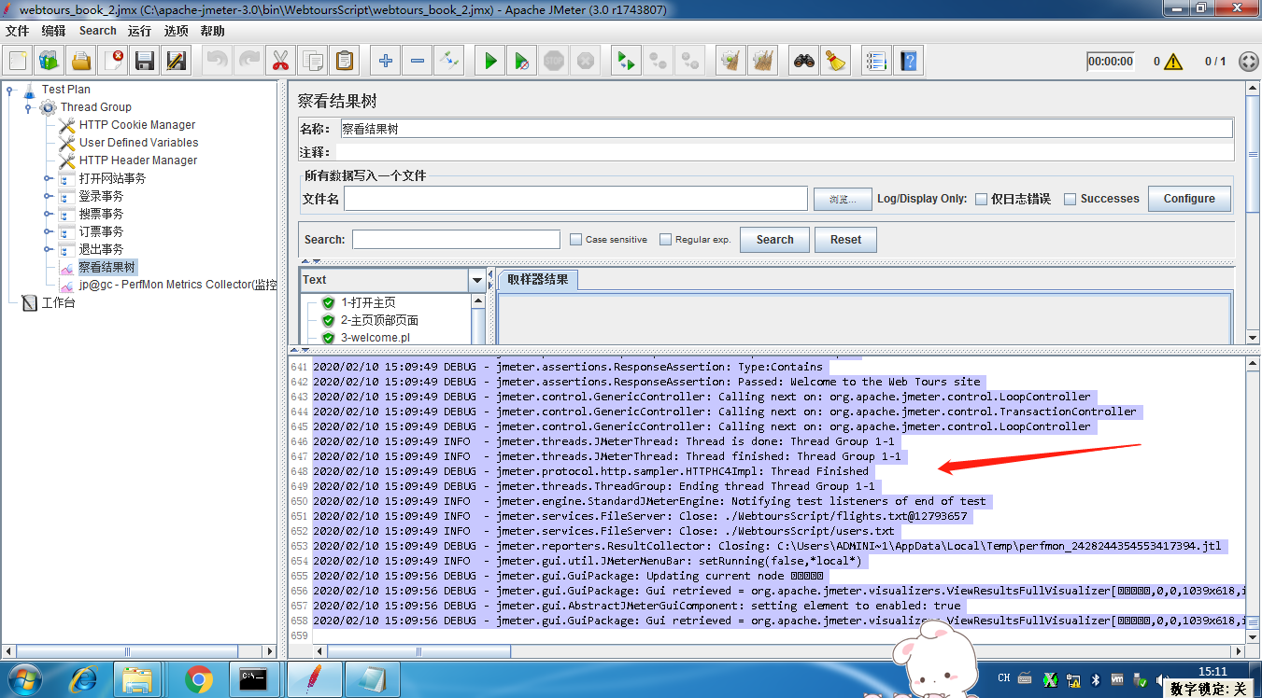Reset search with yellow broom icon

coord(835,62)
